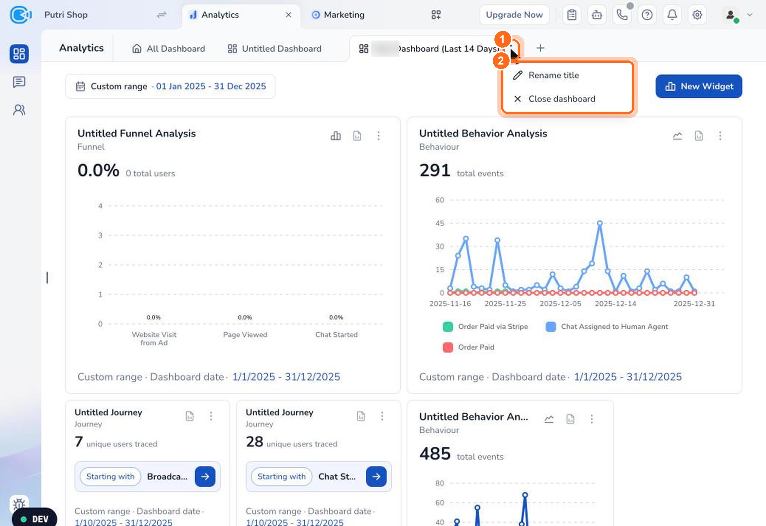Export Untitled Funnel Analysis report file icon
The width and height of the screenshot is (766, 526).
pos(357,136)
